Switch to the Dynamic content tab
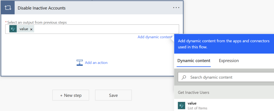Image resolution: width=274 pixels, height=111 pixels. click(x=194, y=61)
